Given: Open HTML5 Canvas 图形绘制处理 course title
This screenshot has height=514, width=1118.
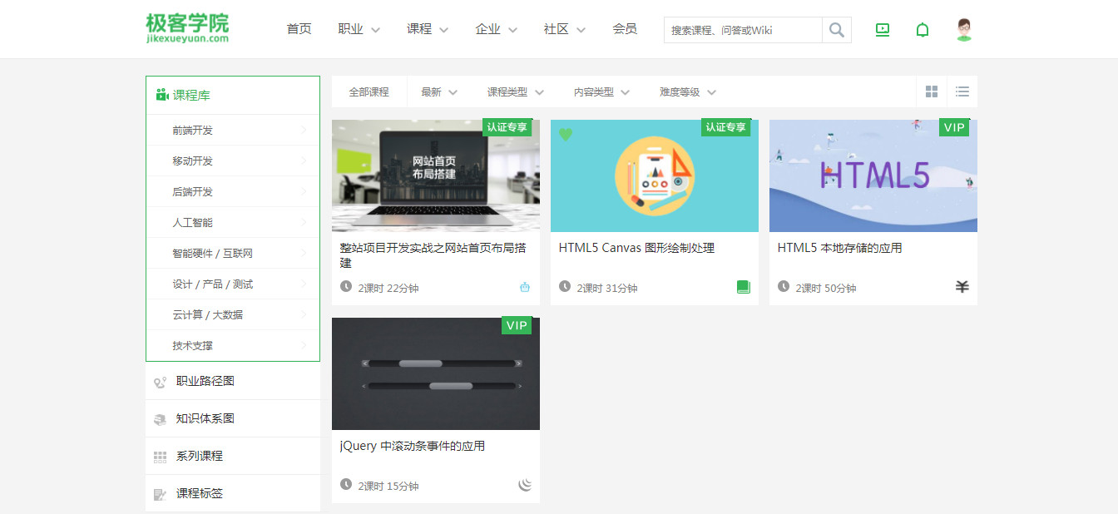Looking at the screenshot, I should (x=636, y=248).
